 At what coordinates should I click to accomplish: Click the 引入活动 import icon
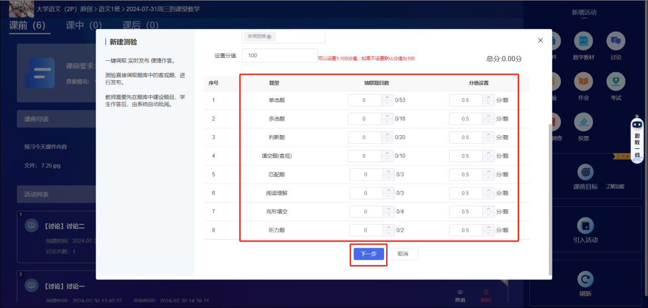(585, 226)
